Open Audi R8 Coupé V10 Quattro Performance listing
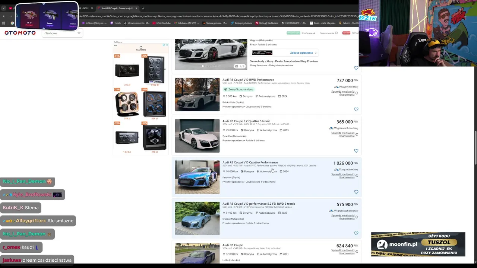477x268 pixels. pos(250,162)
